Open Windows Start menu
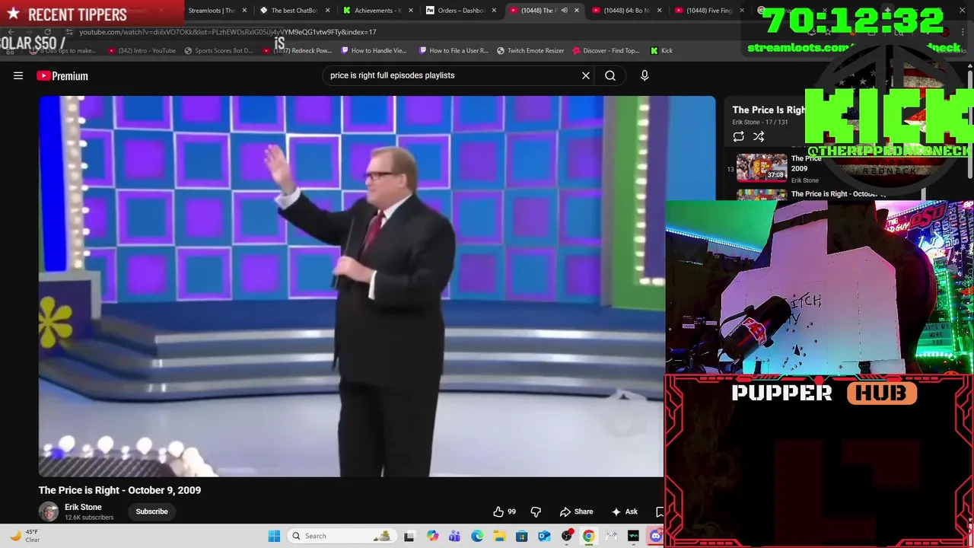 click(x=274, y=536)
